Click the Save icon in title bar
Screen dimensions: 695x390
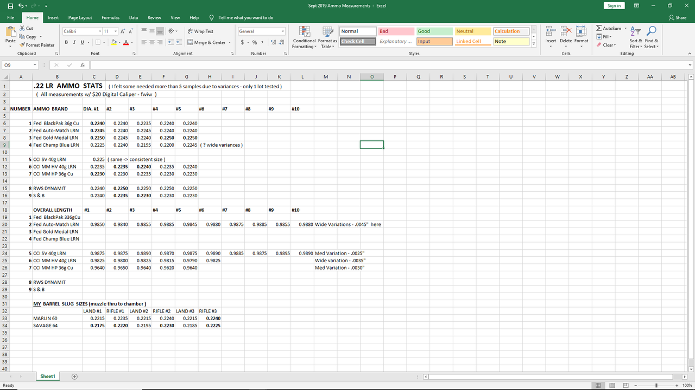[10, 5]
